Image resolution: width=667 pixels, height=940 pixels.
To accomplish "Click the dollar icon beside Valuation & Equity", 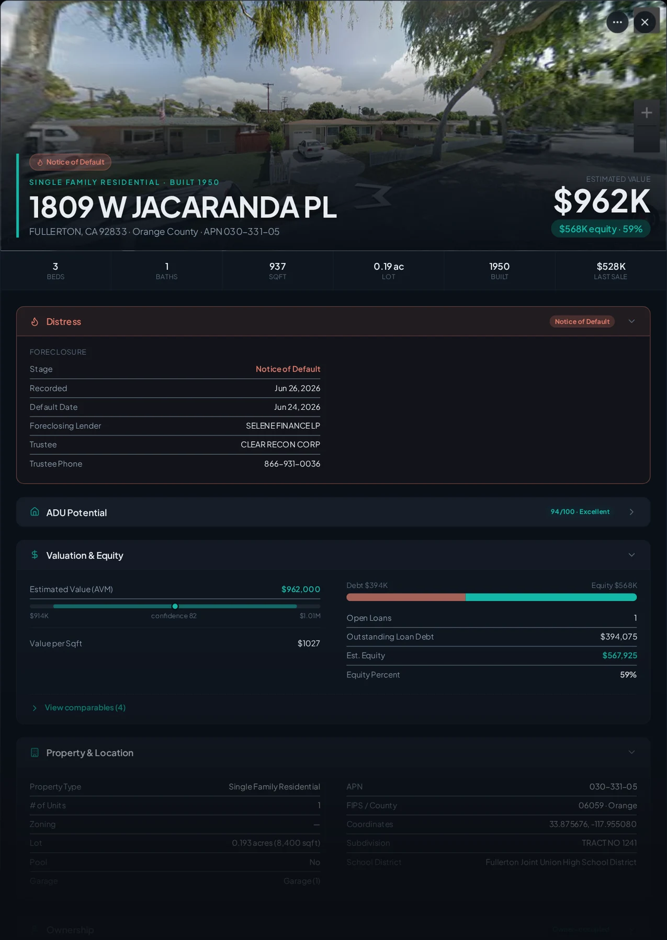I will click(x=35, y=555).
